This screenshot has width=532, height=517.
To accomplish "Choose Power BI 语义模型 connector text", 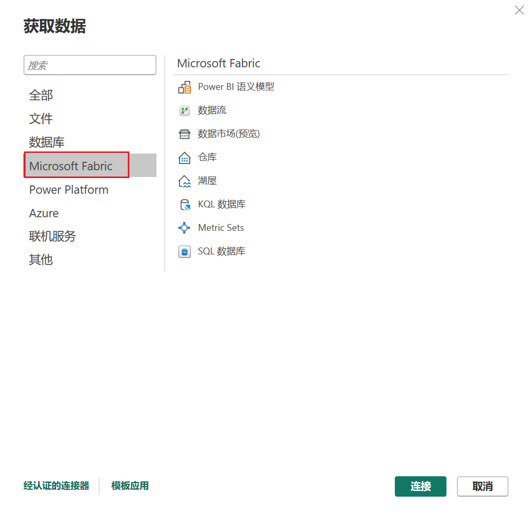I will [x=236, y=87].
